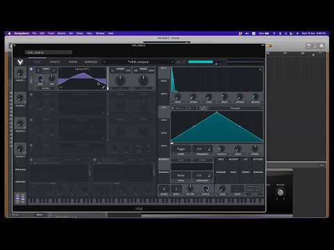Open the Triangle LFO shape selector
Screen dimensions: 334x250
(235, 108)
